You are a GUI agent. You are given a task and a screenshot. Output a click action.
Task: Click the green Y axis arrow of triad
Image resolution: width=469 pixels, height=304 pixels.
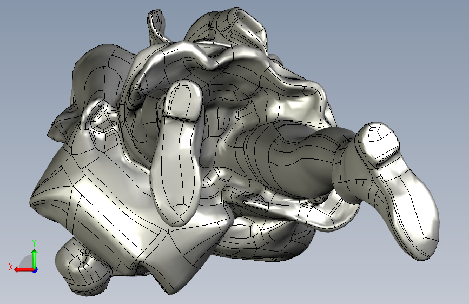(x=35, y=259)
